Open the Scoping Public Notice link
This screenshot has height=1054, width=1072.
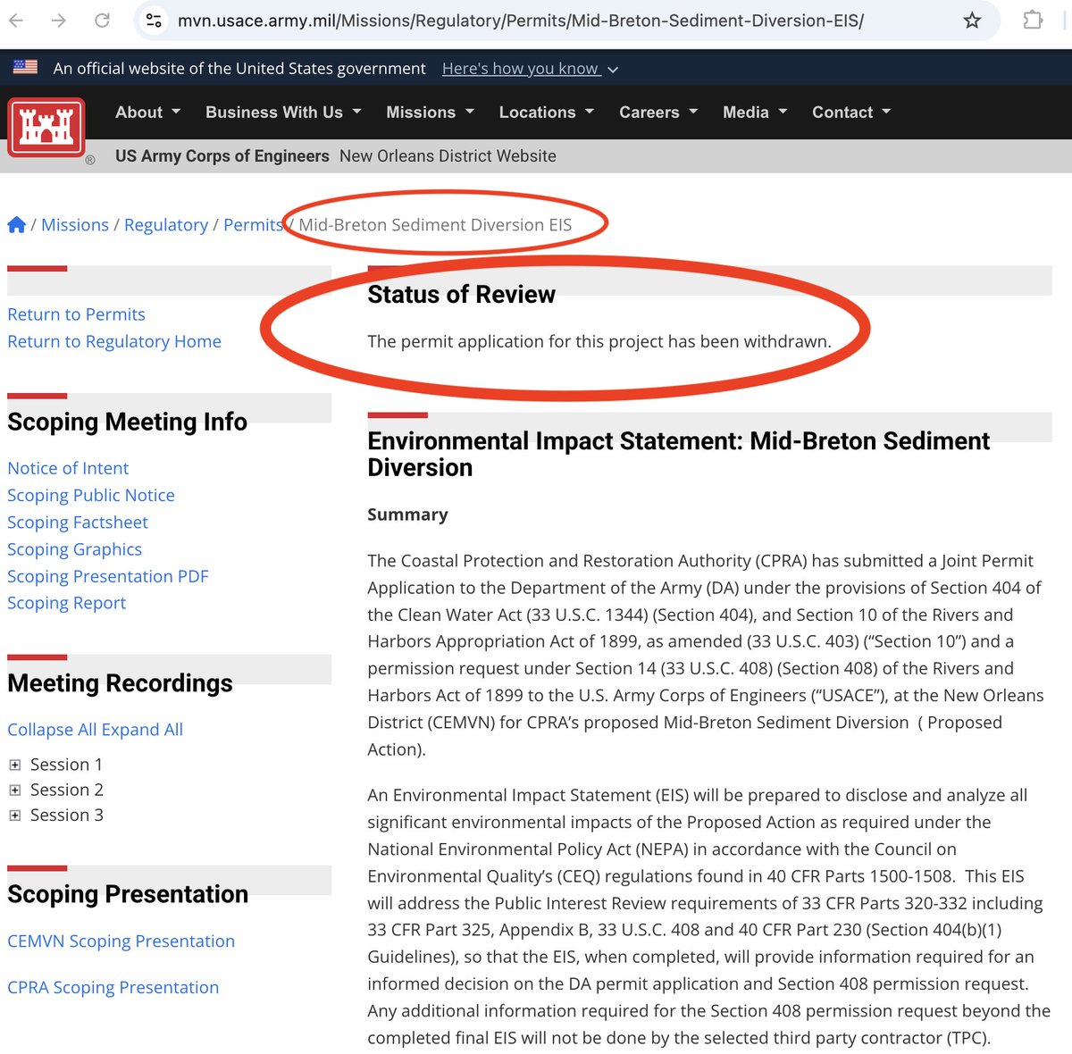(x=91, y=495)
